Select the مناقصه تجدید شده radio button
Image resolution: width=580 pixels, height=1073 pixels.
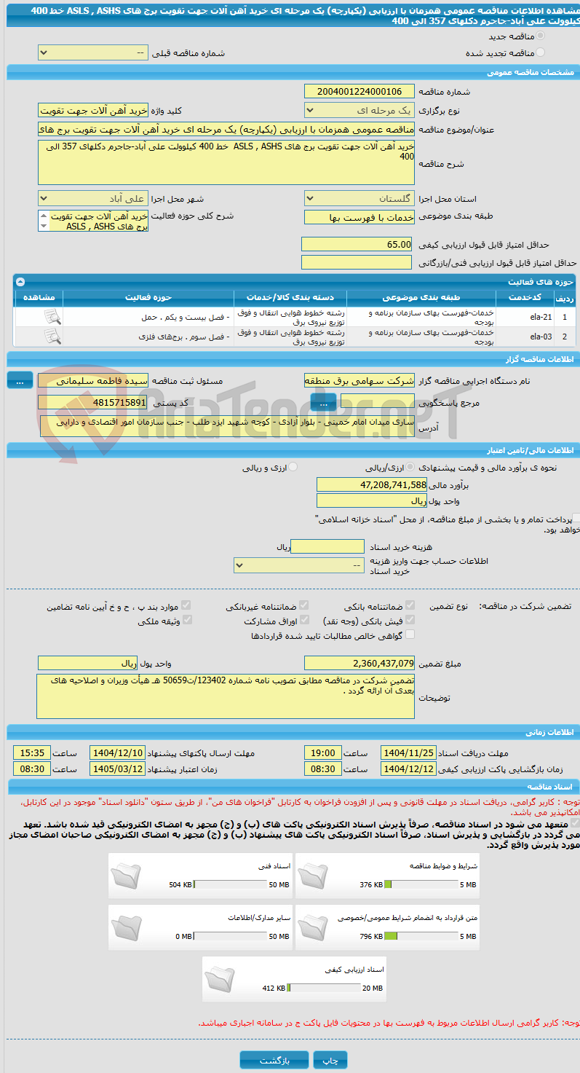pos(540,52)
